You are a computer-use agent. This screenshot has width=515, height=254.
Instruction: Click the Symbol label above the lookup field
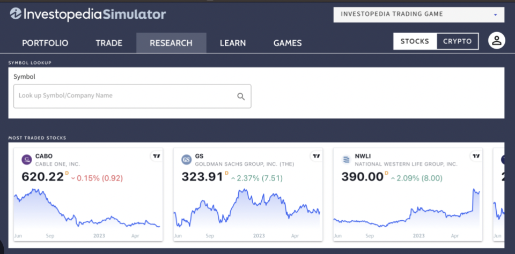pos(24,77)
